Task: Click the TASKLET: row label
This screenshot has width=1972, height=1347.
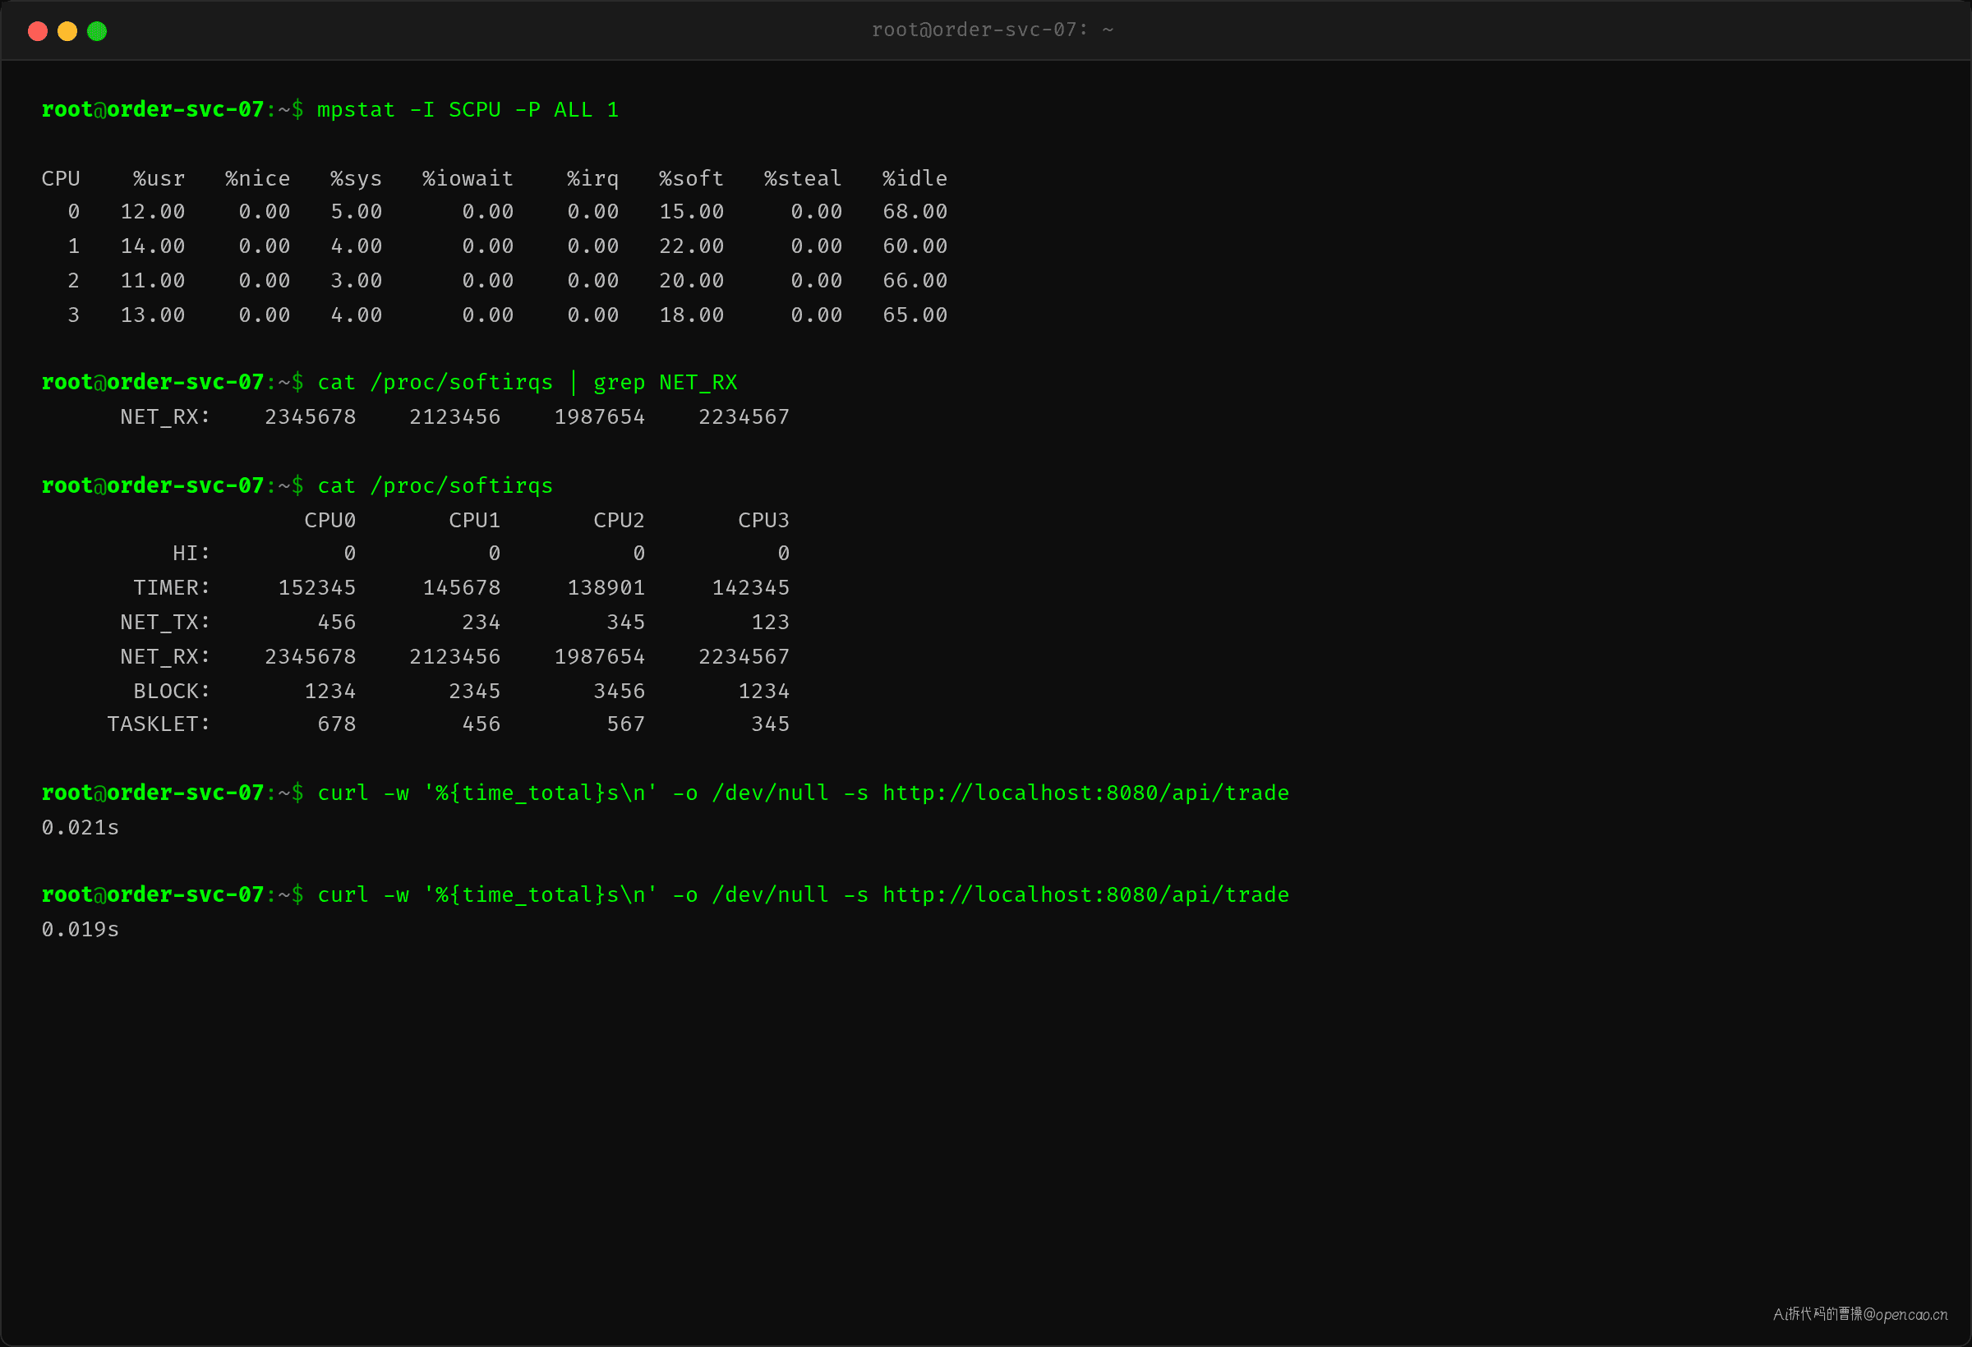Action: coord(158,724)
